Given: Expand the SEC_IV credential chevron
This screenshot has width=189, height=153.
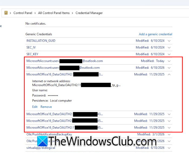Looking at the screenshot, I should click(x=169, y=47).
